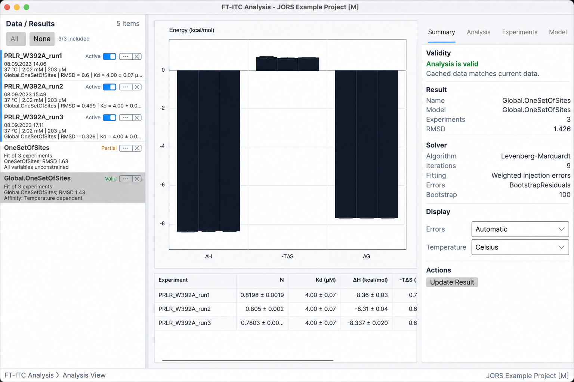Select the OneSetOfSites result entry
This screenshot has width=574, height=382.
pos(73,157)
